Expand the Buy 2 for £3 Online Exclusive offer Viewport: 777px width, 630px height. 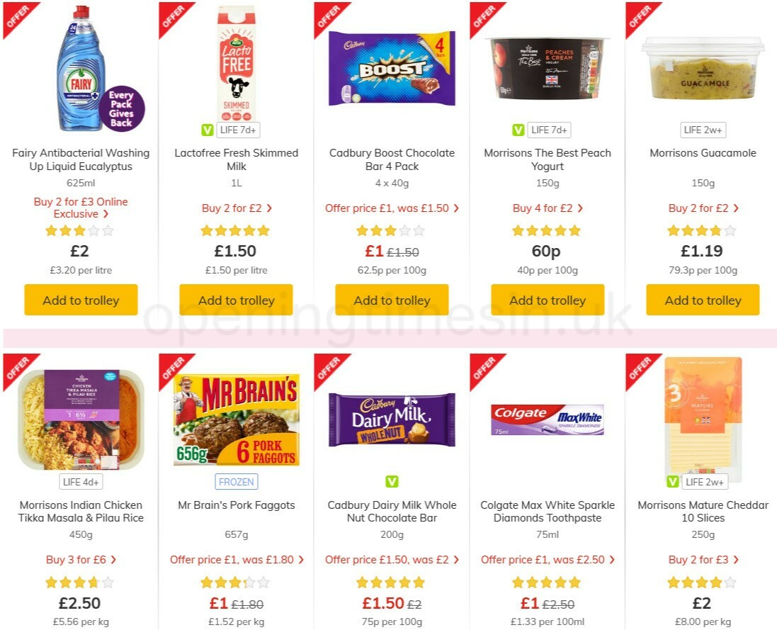[x=80, y=208]
